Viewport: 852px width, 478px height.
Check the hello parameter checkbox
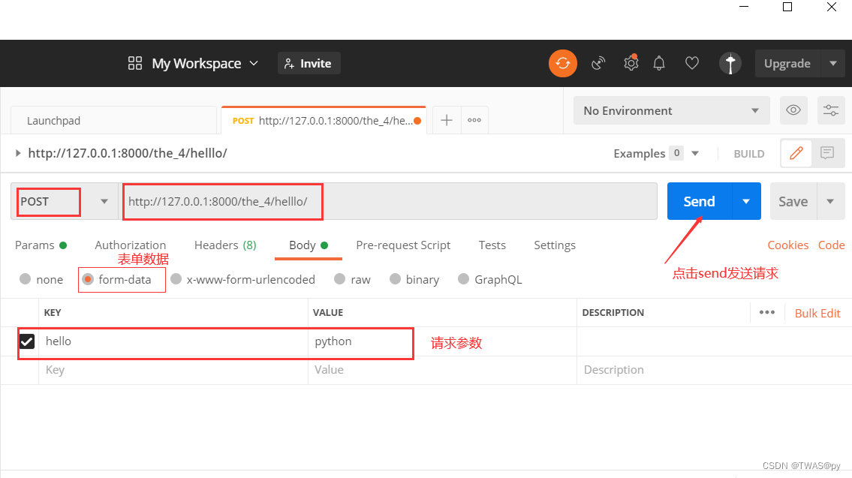26,341
